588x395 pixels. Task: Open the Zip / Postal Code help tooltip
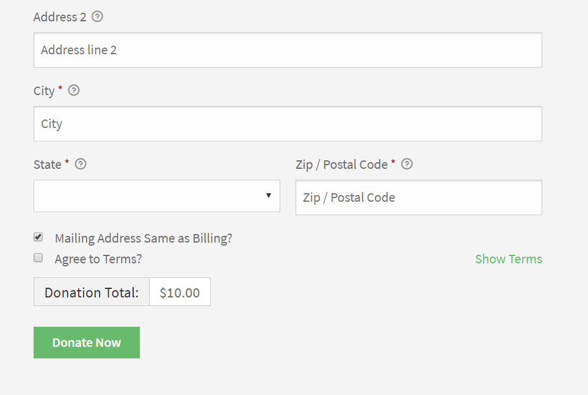click(407, 164)
